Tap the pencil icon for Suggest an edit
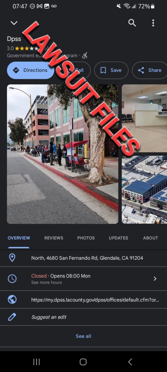 pos(12,317)
